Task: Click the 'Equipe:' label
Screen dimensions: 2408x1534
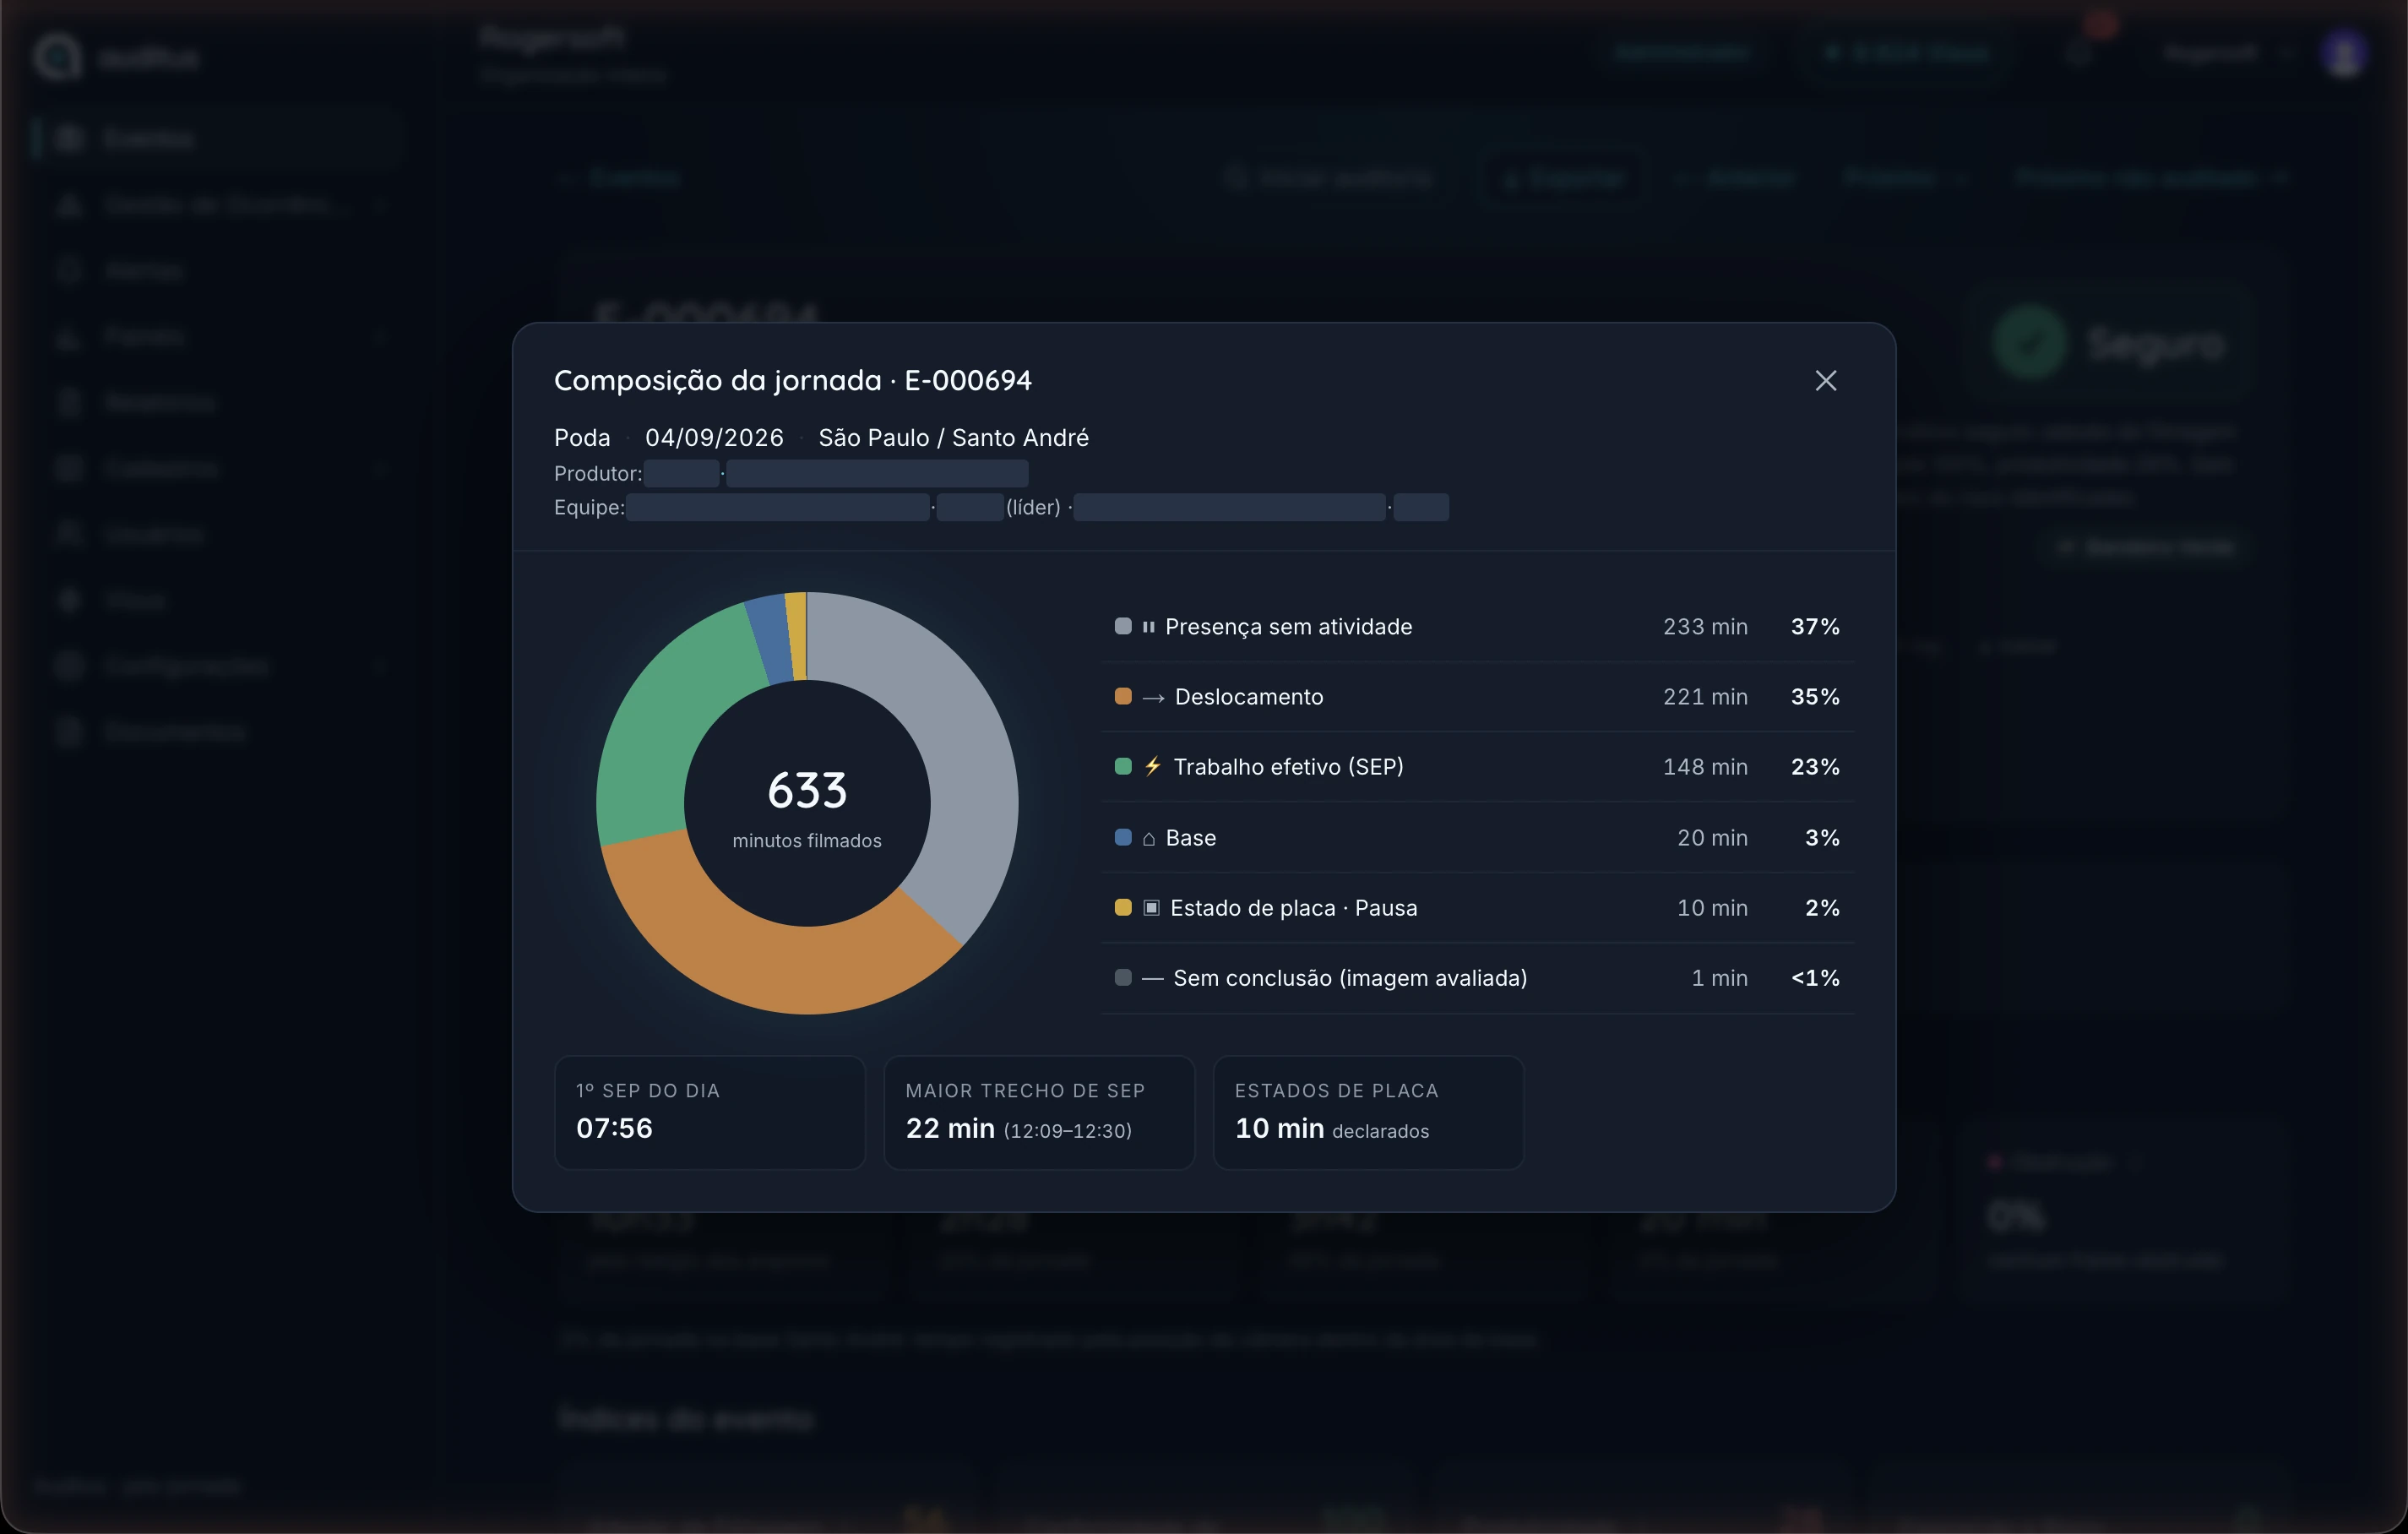Action: 589,508
